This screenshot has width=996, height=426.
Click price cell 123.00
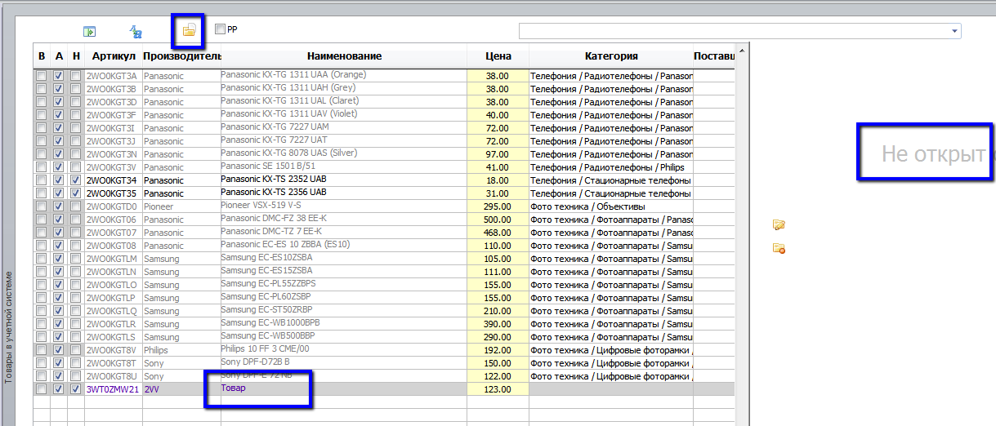click(498, 389)
